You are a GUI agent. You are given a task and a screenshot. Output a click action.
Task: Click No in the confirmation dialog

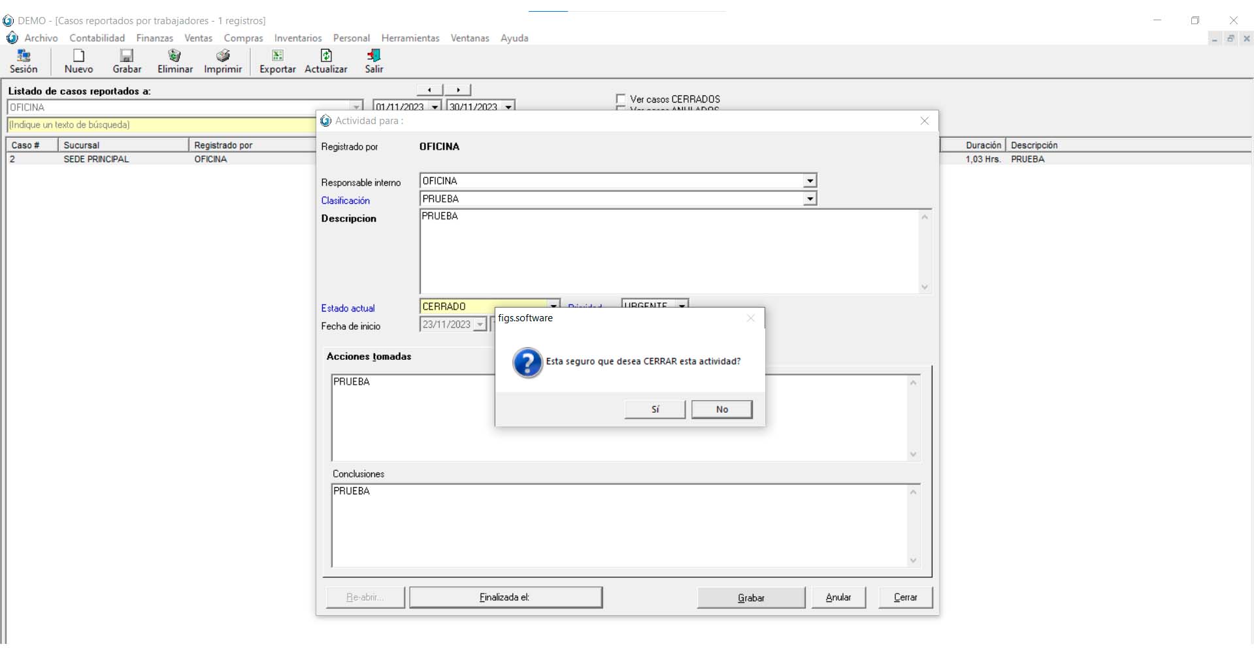click(x=721, y=409)
